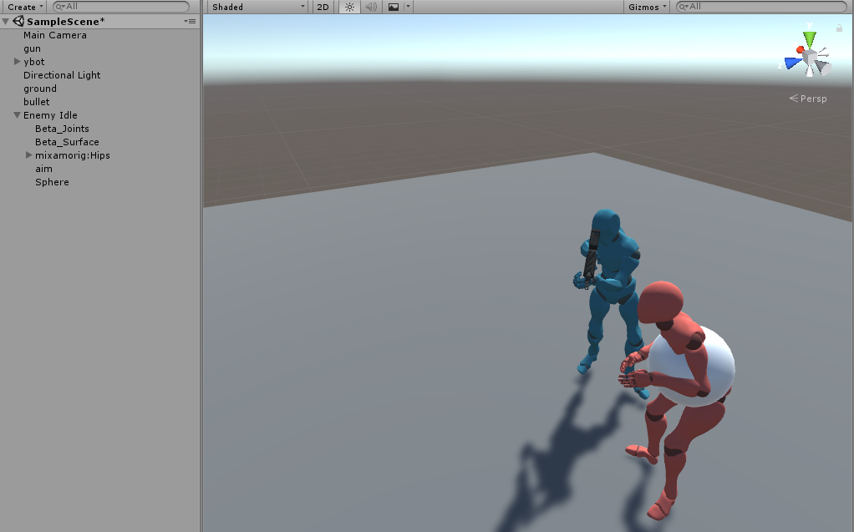The image size is (854, 532).
Task: Select Directional Light in Hierarchy
Action: (62, 75)
